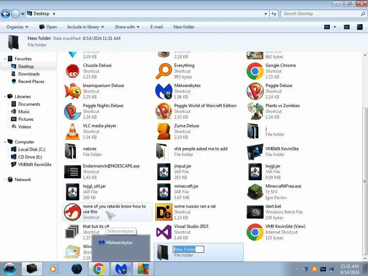The height and width of the screenshot is (276, 368).
Task: Show hidden system tray icons arrow
Action: point(297,269)
